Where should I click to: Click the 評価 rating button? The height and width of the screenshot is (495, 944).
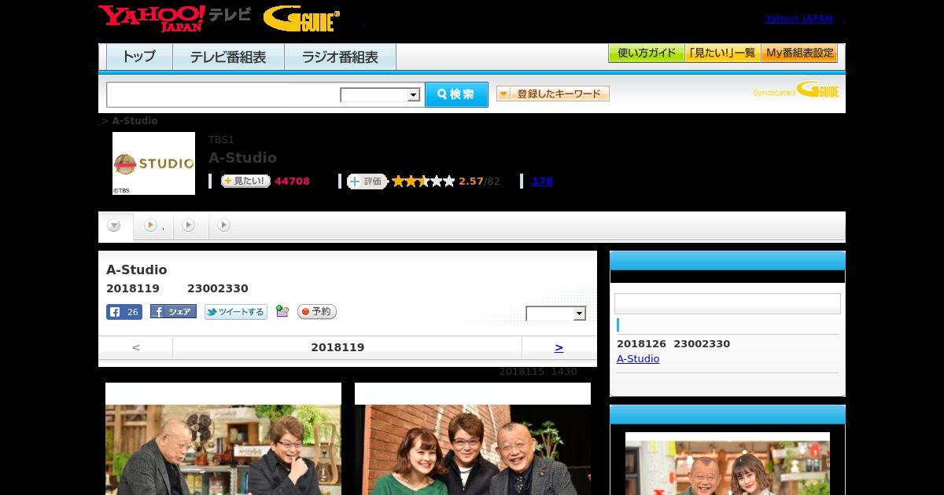click(x=367, y=181)
